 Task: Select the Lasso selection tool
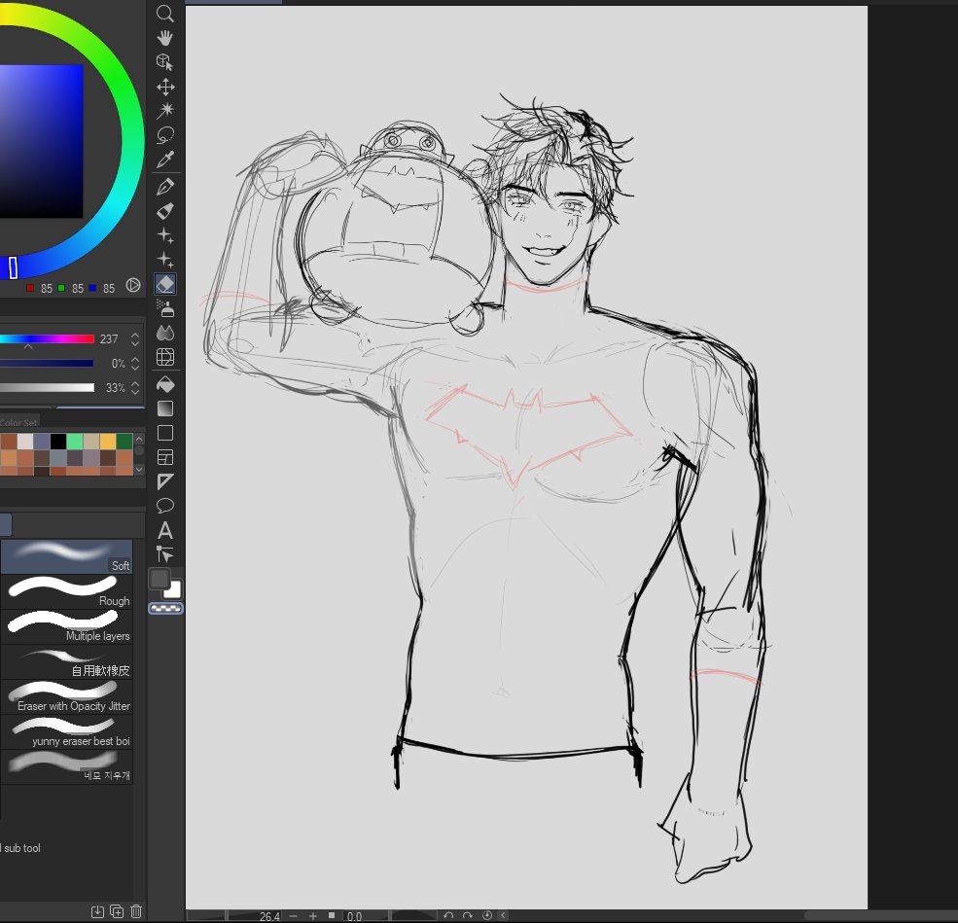(x=165, y=135)
